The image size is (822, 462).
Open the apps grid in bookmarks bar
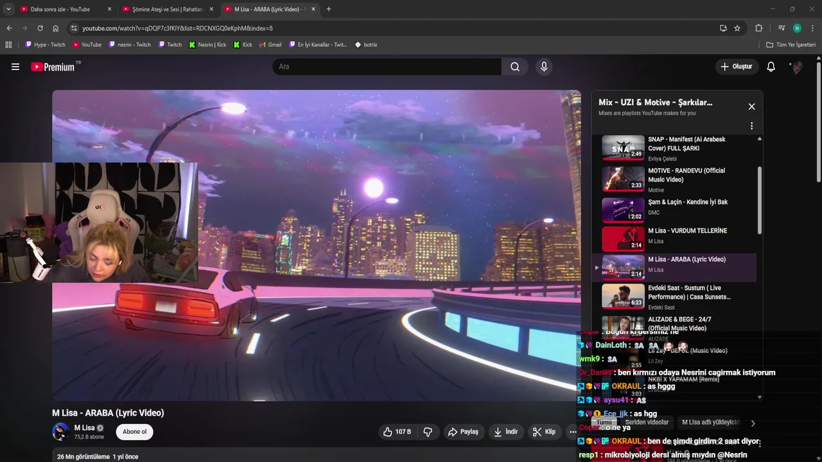pyautogui.click(x=8, y=45)
